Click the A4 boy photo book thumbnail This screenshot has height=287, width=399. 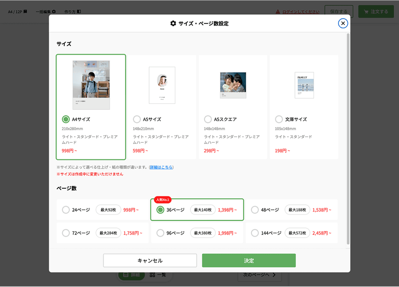pyautogui.click(x=91, y=85)
